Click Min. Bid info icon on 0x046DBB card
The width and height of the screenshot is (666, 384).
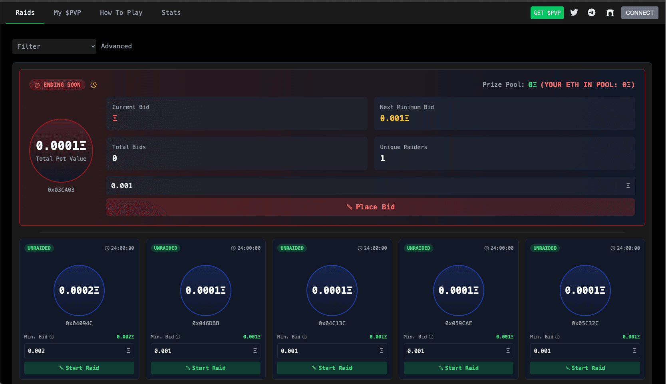(x=178, y=337)
